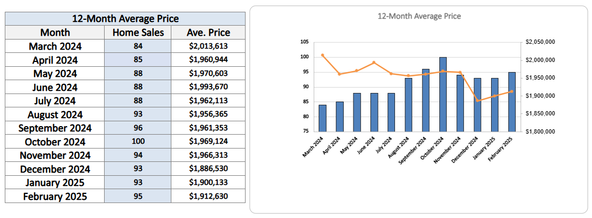
Task: Click home sales value 100 for October 2024
Action: point(138,142)
